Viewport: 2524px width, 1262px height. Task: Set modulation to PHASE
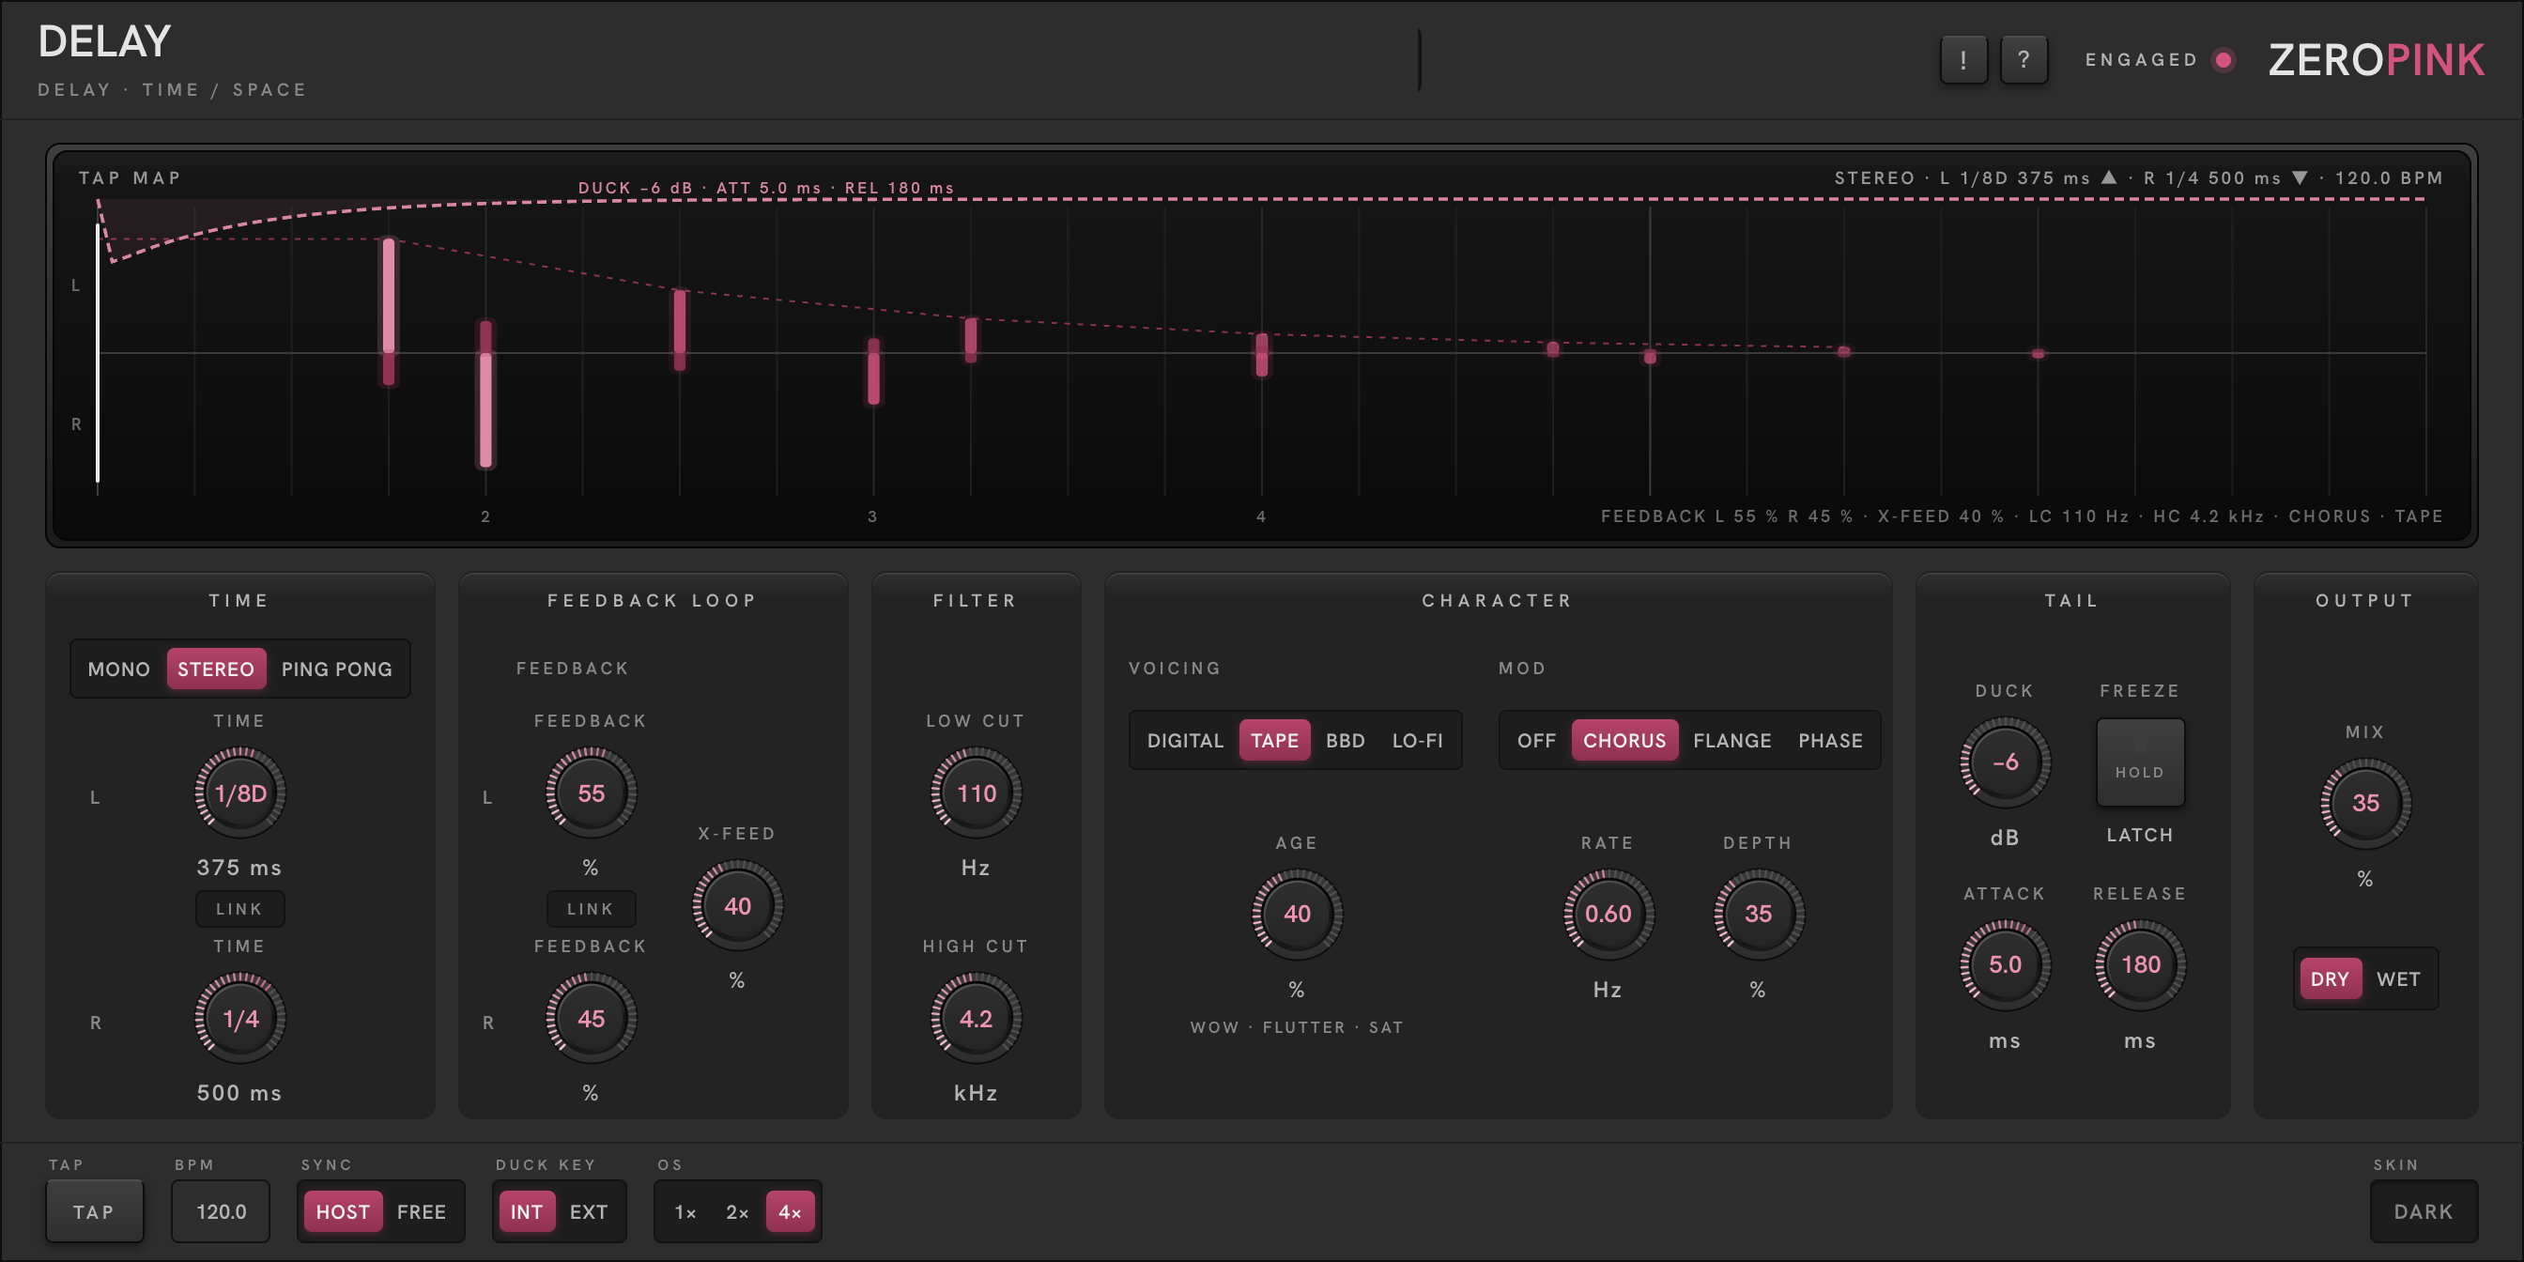point(1830,741)
